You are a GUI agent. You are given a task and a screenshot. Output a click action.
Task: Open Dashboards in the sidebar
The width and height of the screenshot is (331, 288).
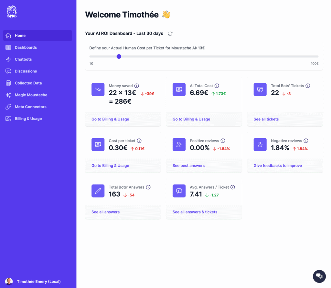(x=26, y=47)
